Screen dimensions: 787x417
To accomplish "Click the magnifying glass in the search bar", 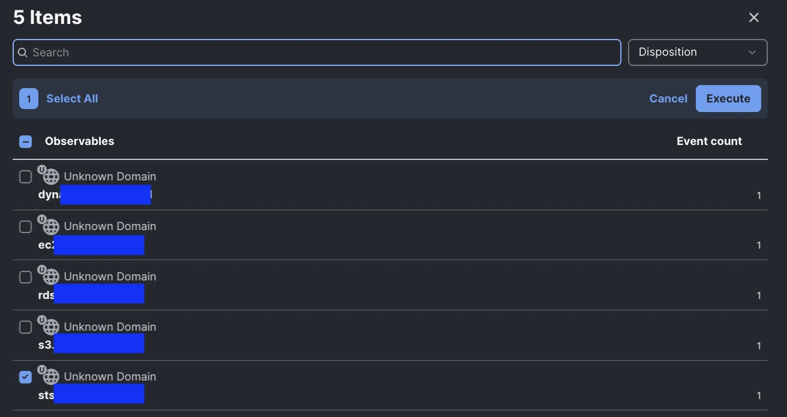I will (22, 52).
